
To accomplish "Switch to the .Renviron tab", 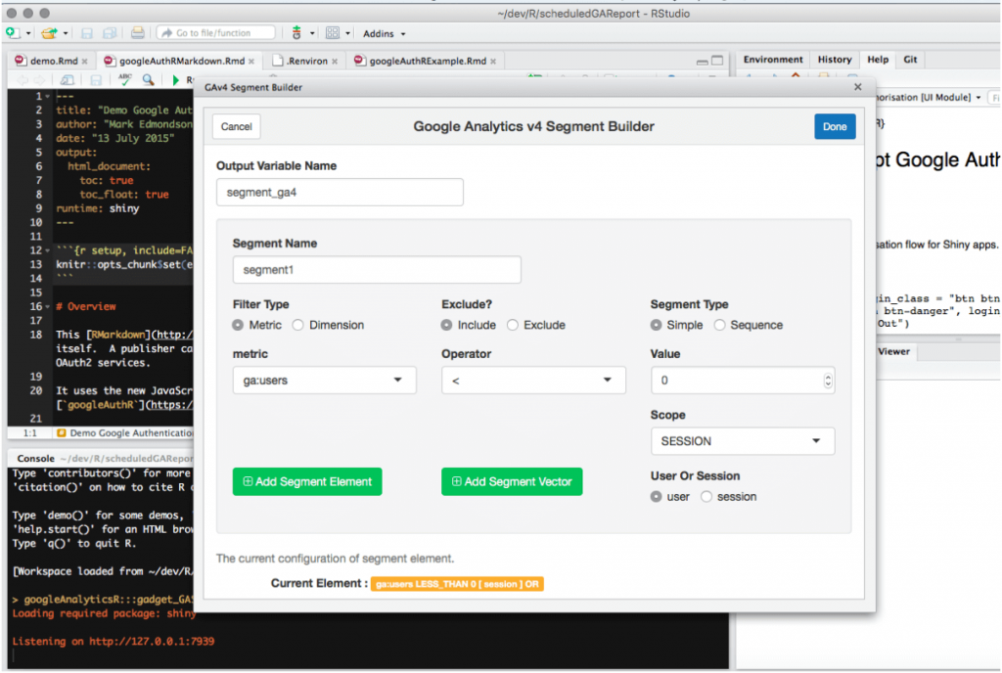I will pos(306,61).
